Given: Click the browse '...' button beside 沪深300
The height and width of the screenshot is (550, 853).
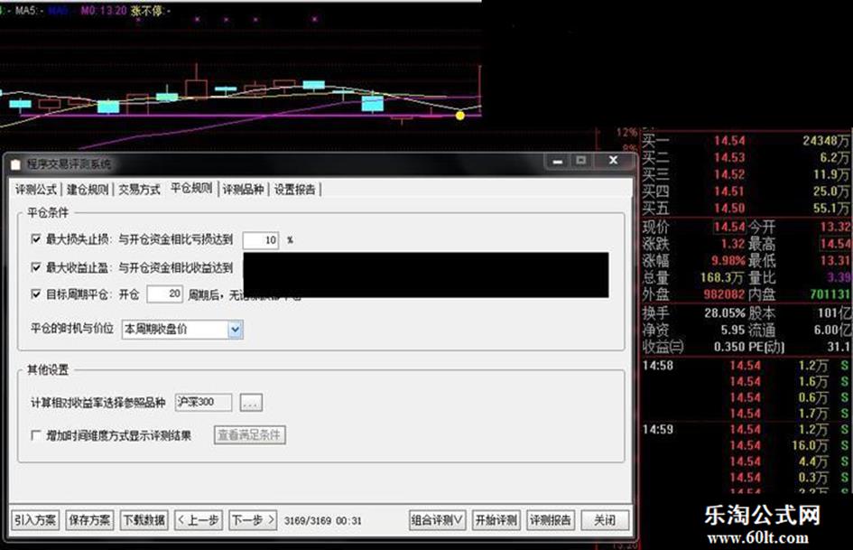Looking at the screenshot, I should tap(252, 402).
